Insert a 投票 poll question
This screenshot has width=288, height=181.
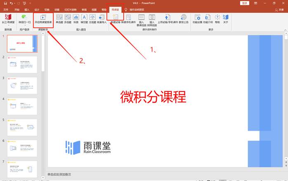(76, 19)
